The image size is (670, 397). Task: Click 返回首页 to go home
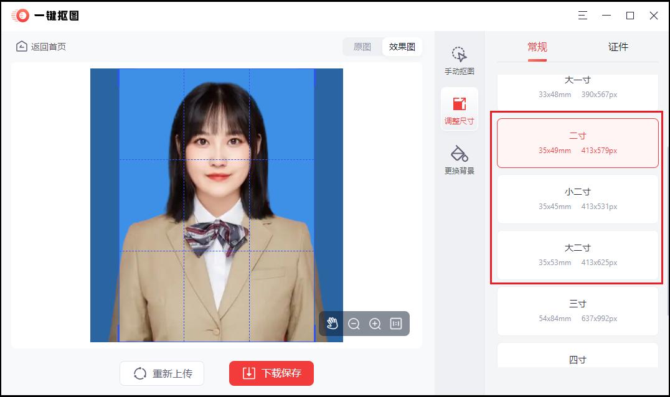click(36, 46)
